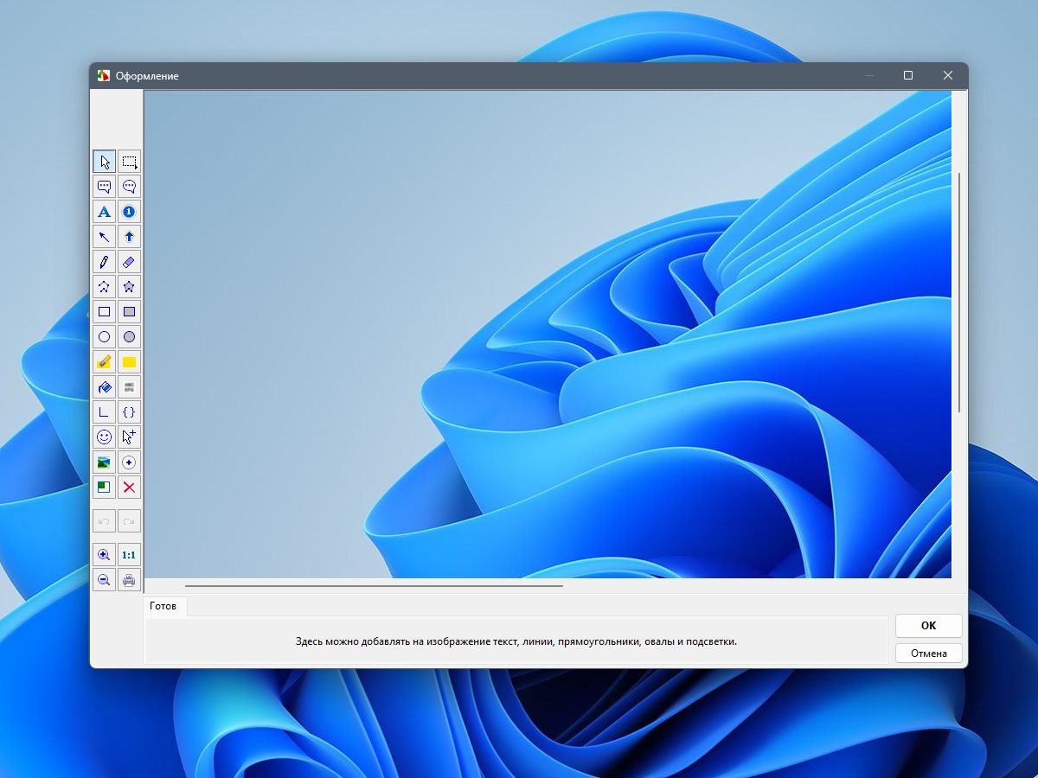
Task: Click the Отмена cancel button
Action: tap(928, 654)
